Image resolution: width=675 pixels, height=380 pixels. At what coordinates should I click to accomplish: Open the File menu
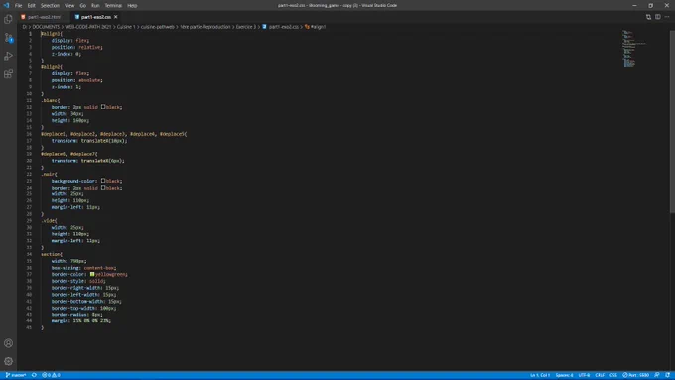click(18, 6)
